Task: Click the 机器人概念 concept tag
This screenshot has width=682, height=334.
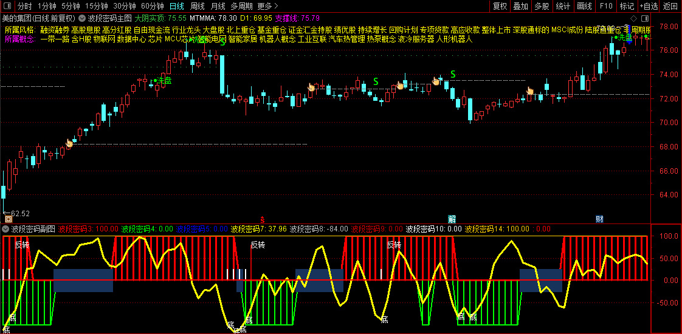Action: pyautogui.click(x=278, y=39)
